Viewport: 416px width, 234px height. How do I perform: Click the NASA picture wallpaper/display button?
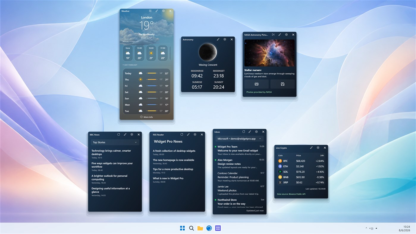(x=256, y=84)
